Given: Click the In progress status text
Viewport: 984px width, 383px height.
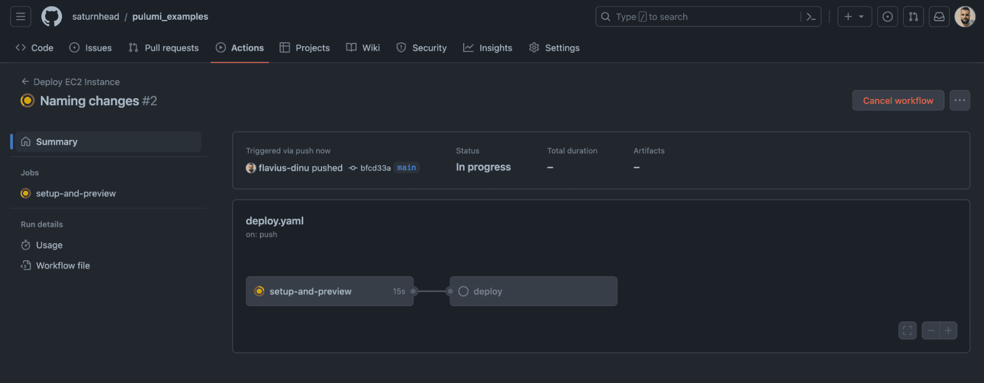Looking at the screenshot, I should click(x=483, y=167).
